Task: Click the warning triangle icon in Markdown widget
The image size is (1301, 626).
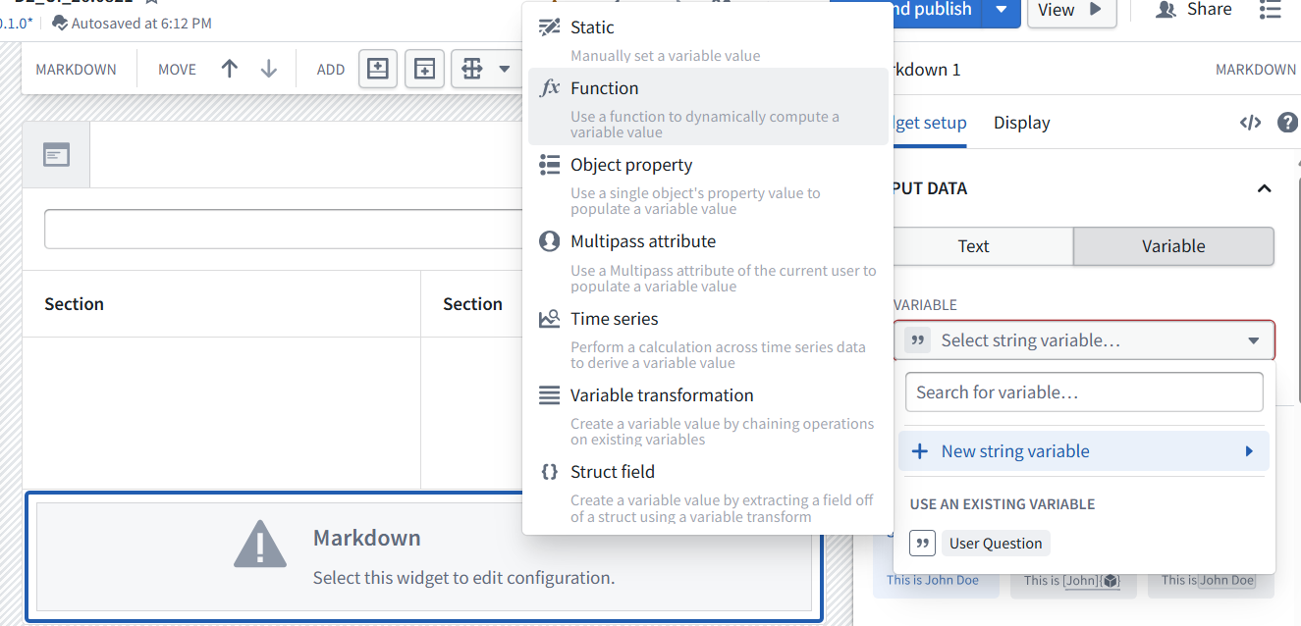Action: [x=260, y=544]
